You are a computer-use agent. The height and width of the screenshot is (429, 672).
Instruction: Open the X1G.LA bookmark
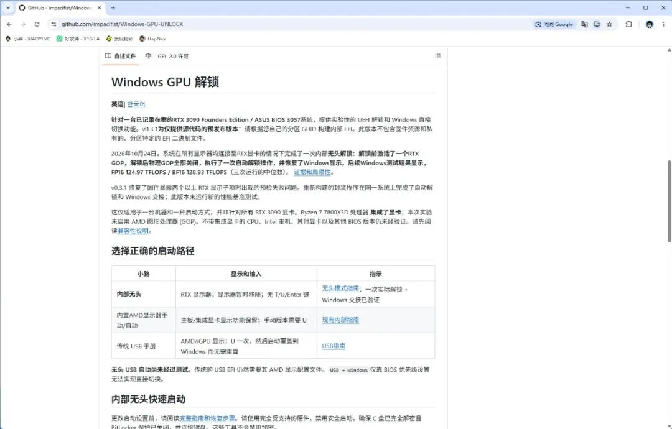pos(78,39)
